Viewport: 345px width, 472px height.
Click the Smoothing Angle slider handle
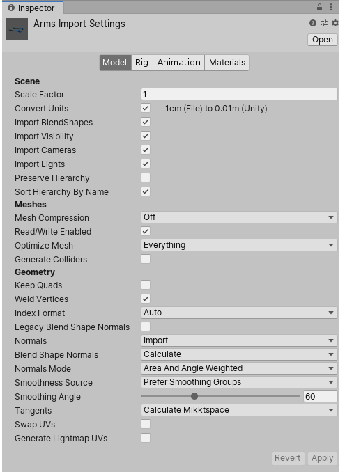tap(194, 396)
